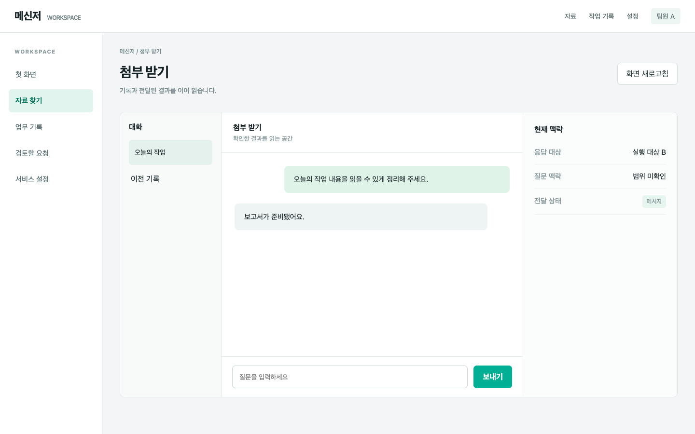Image resolution: width=695 pixels, height=434 pixels.
Task: Open 검토할 요청 in the sidebar
Action: point(51,153)
